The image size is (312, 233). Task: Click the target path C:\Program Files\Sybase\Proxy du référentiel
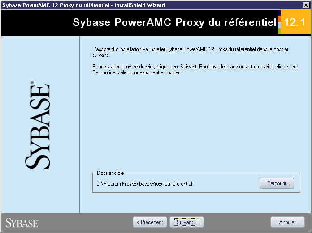[x=144, y=184]
